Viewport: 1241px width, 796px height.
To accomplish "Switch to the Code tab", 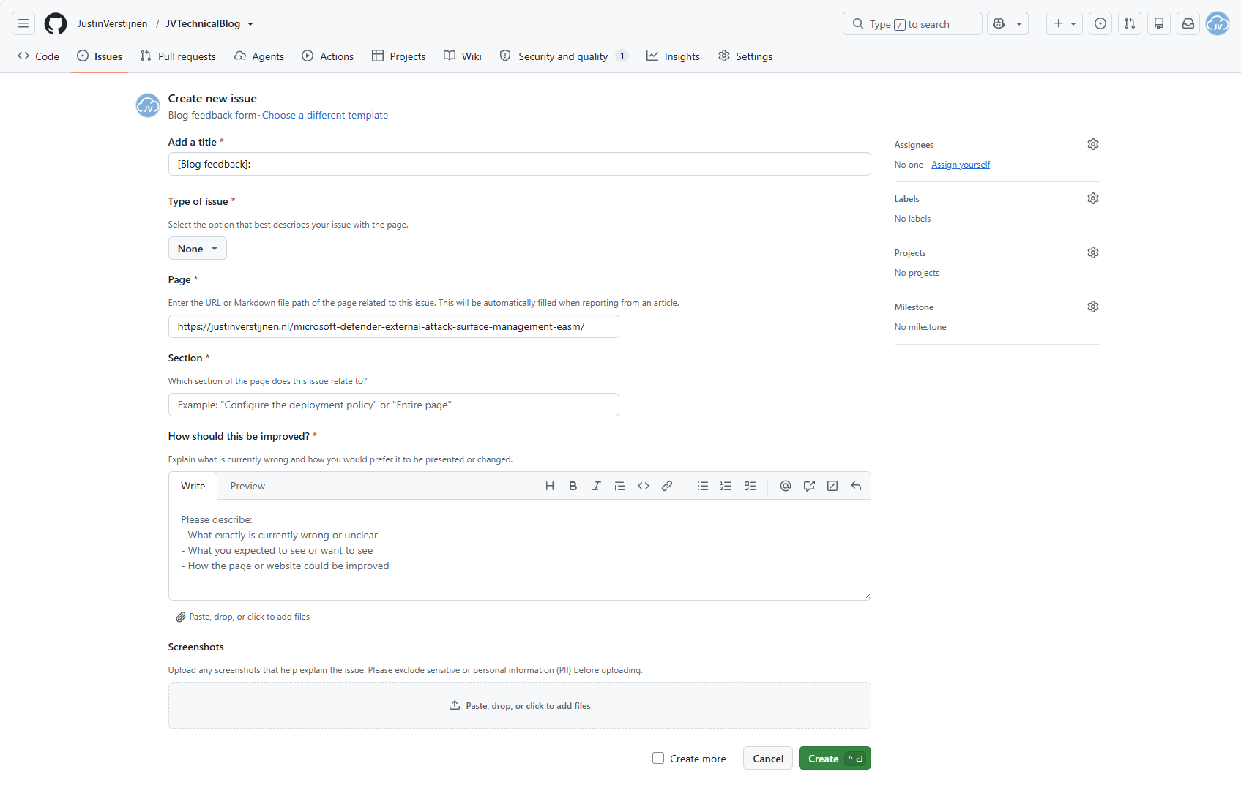I will click(39, 56).
